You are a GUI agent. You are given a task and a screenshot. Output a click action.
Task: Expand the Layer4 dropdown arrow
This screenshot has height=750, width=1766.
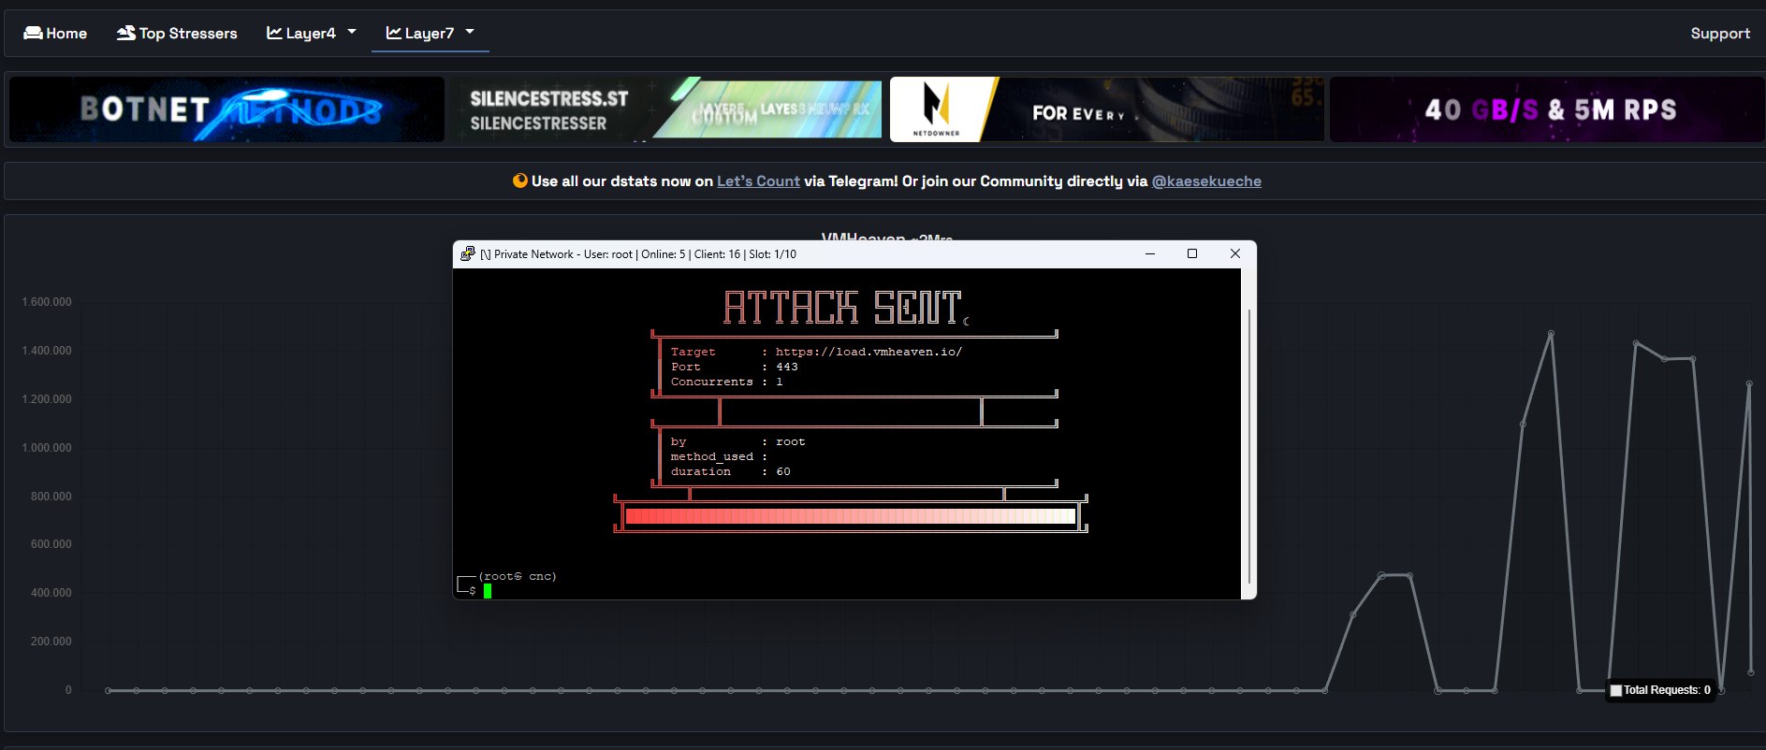pos(352,32)
